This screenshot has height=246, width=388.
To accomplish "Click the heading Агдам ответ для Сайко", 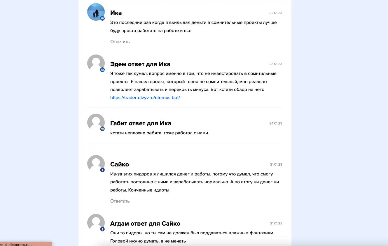I will [145, 224].
